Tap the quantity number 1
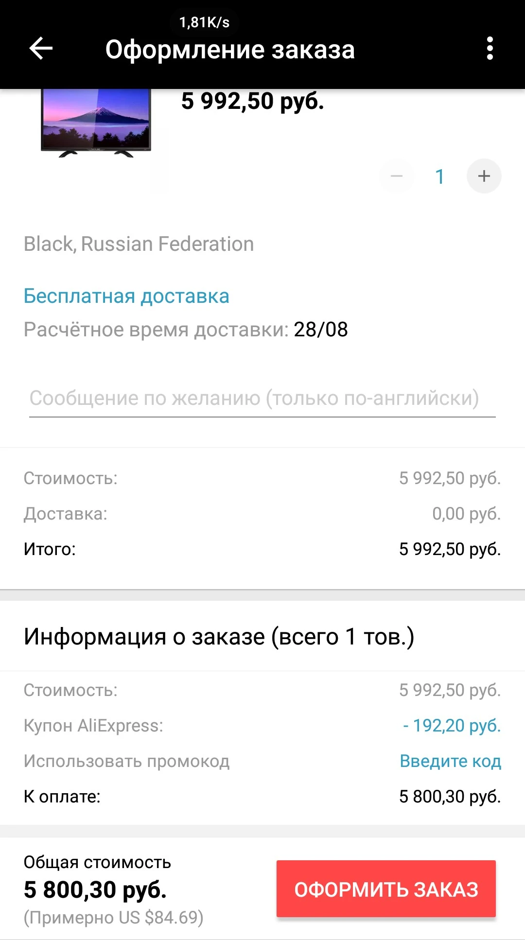This screenshot has width=525, height=940. 440,176
